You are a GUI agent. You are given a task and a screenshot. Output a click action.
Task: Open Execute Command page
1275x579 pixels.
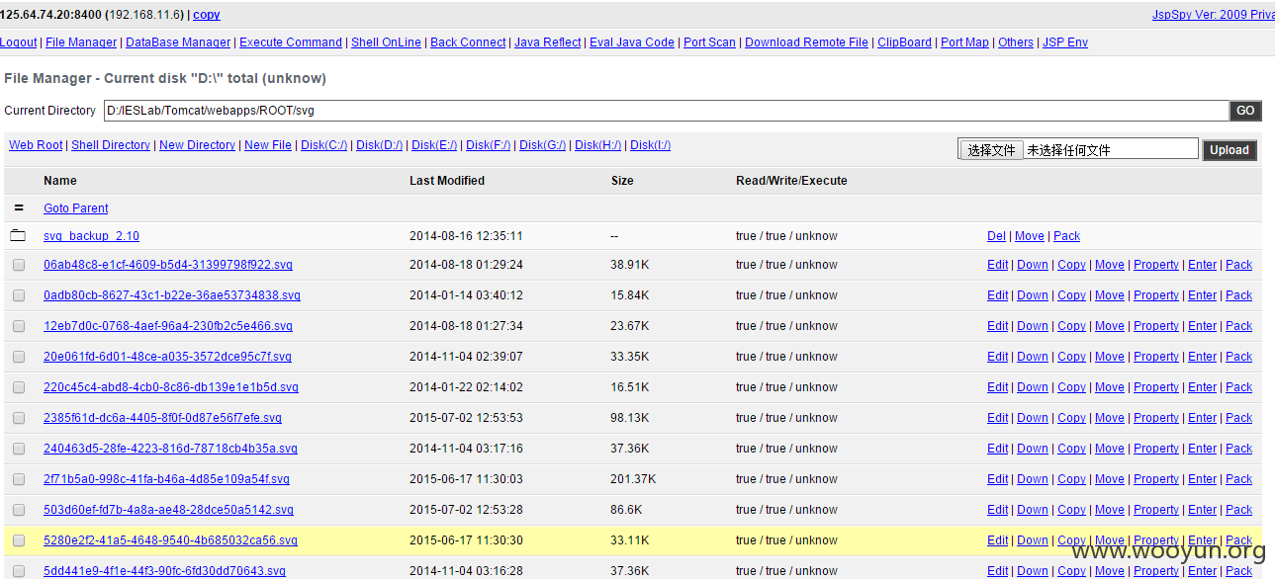pyautogui.click(x=291, y=42)
